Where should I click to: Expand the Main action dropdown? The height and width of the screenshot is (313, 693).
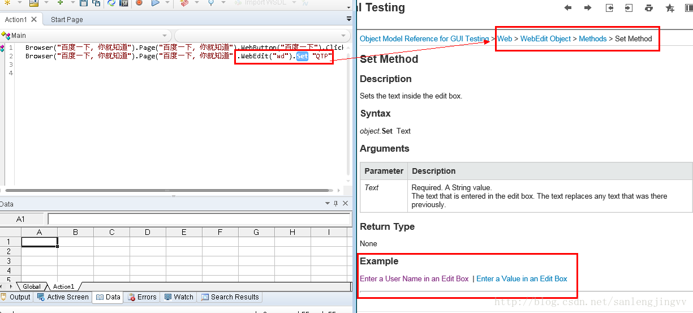[x=165, y=36]
